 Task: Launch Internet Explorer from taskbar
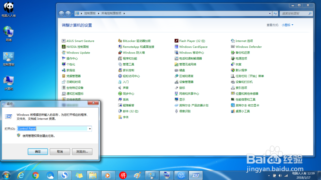point(21,175)
